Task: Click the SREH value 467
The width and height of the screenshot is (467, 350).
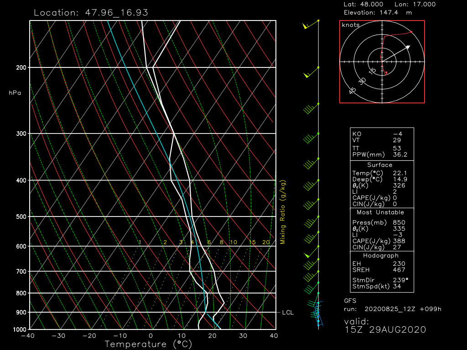Action: 400,270
